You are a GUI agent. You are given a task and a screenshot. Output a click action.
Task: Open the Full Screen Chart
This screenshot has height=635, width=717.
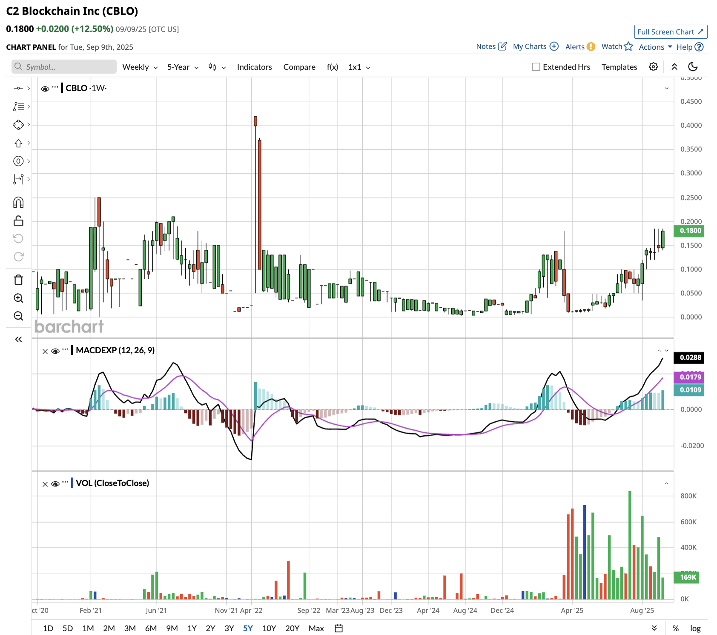point(671,32)
